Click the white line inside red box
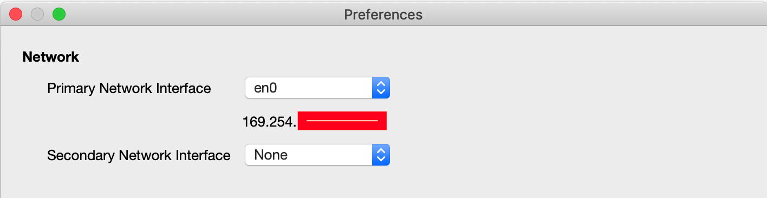The image size is (767, 198). point(342,121)
